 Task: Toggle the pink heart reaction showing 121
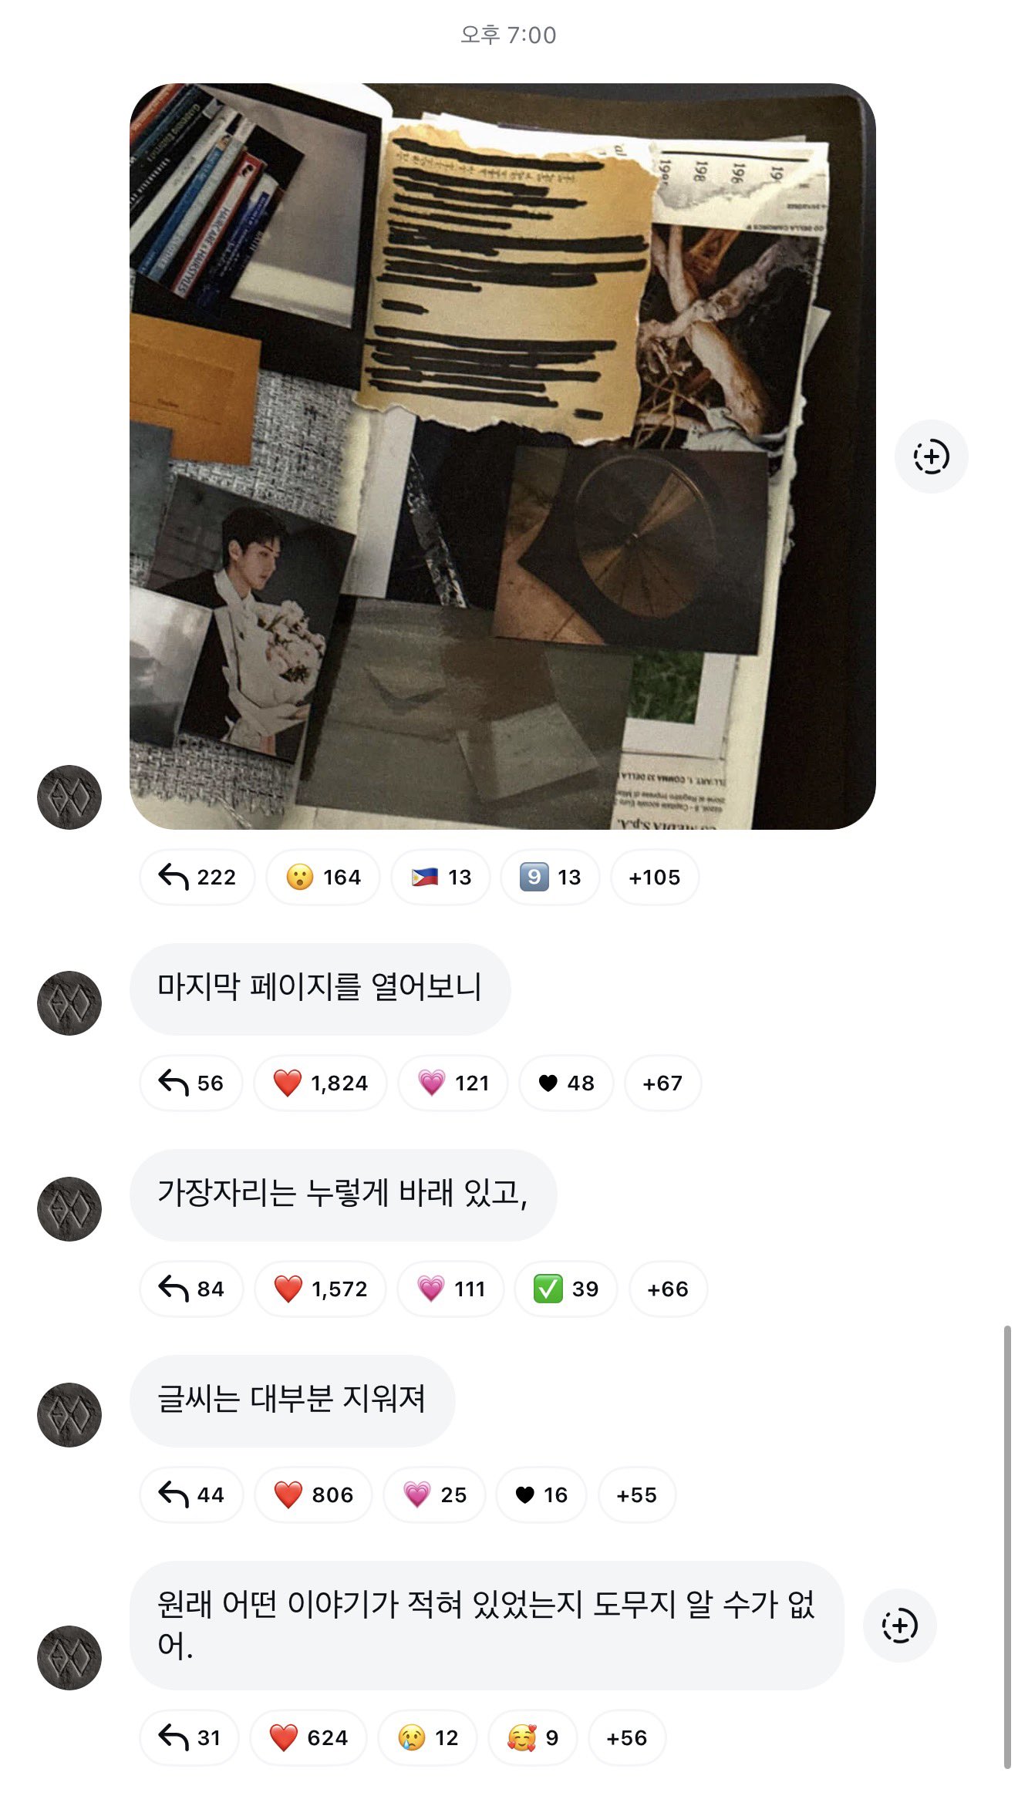453,1083
